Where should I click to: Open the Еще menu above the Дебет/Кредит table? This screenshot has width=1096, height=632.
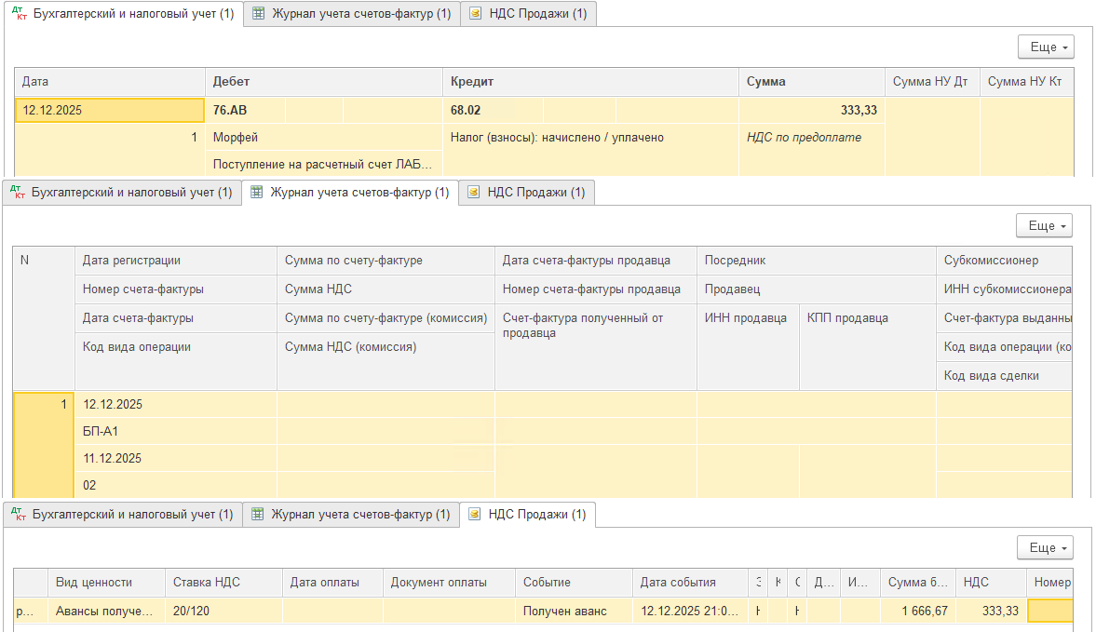pyautogui.click(x=1046, y=47)
